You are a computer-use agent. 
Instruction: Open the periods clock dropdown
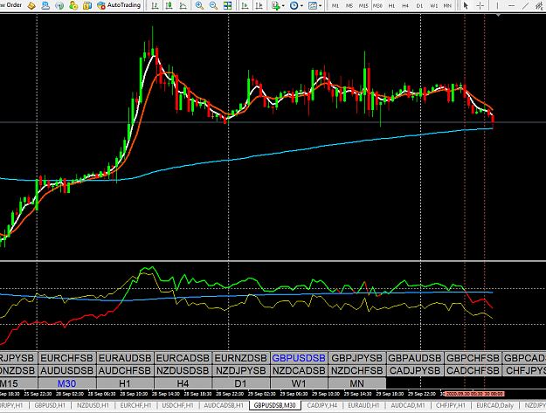pyautogui.click(x=296, y=5)
